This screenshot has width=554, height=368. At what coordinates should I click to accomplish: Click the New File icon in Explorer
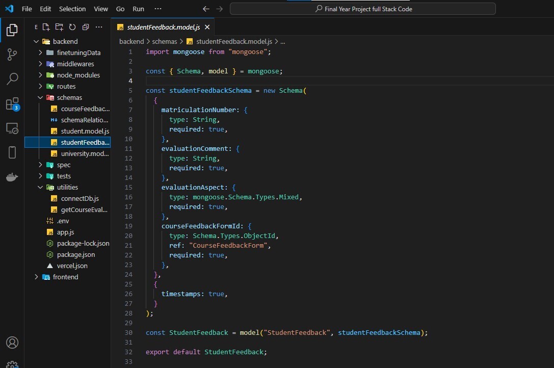(46, 27)
